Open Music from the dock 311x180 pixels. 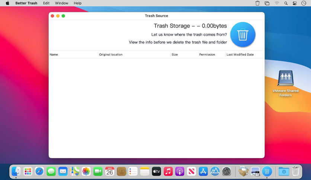click(x=168, y=171)
